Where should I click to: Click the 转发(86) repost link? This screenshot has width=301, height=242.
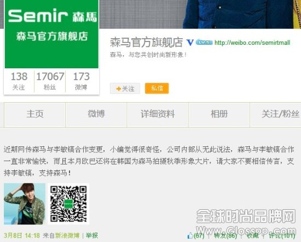225,235
